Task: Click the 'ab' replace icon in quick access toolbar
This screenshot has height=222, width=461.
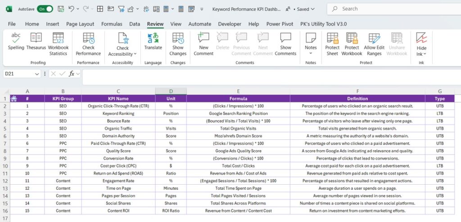Action: [146, 9]
